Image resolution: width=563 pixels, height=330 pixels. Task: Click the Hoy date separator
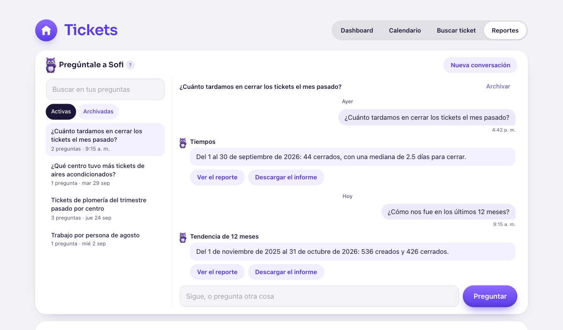[348, 196]
